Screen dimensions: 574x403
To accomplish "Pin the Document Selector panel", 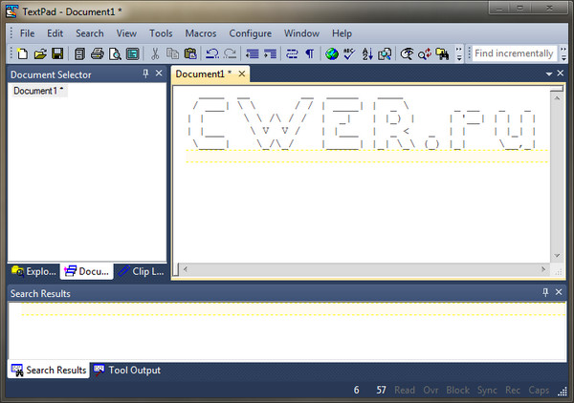I will point(145,74).
